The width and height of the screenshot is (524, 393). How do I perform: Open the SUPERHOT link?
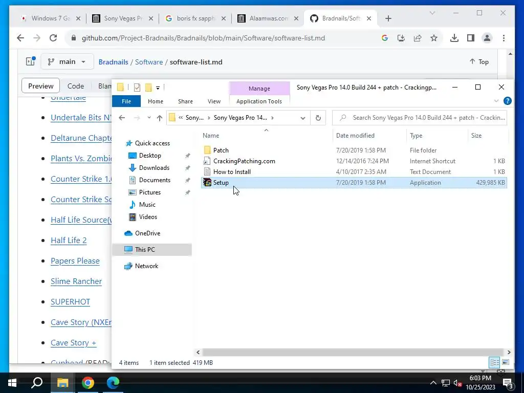tap(71, 302)
